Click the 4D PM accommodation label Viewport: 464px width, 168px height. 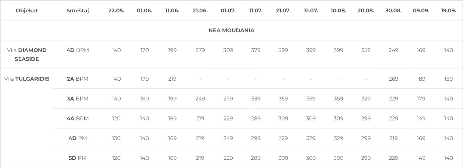coord(78,138)
